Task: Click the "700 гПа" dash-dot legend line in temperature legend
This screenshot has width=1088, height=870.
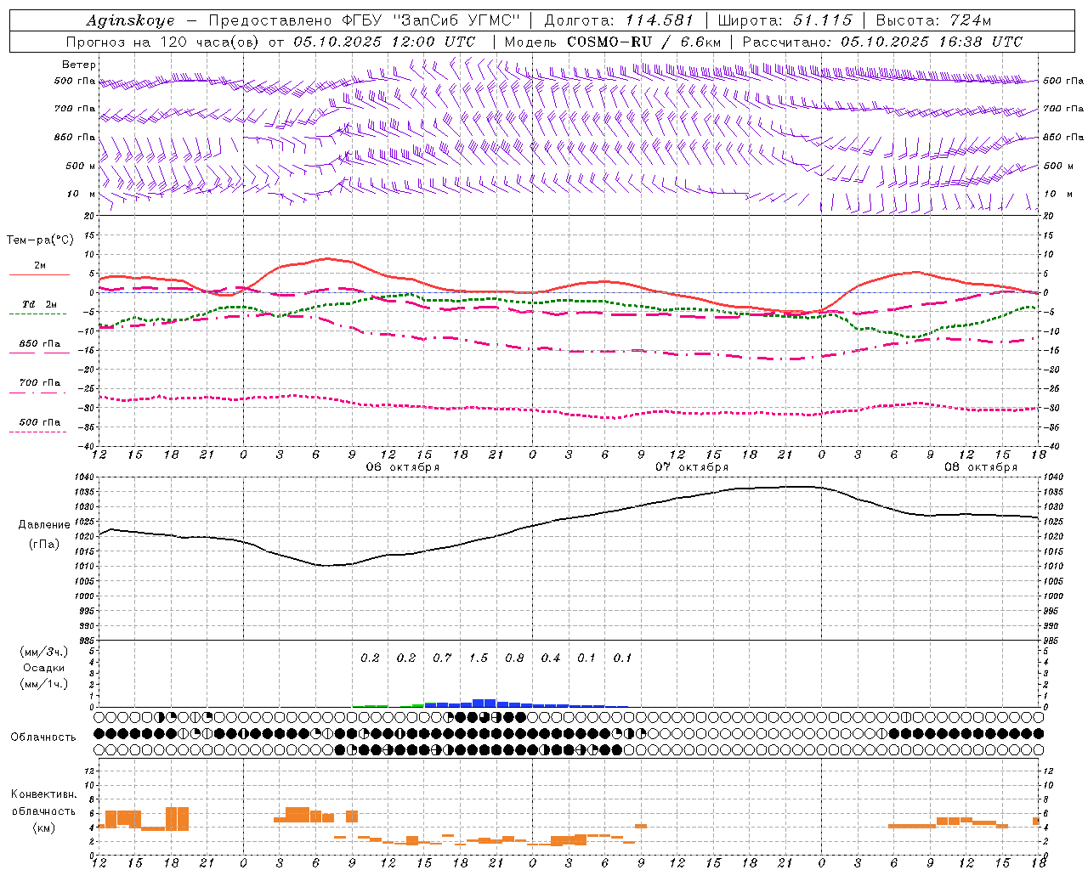Action: tap(37, 393)
